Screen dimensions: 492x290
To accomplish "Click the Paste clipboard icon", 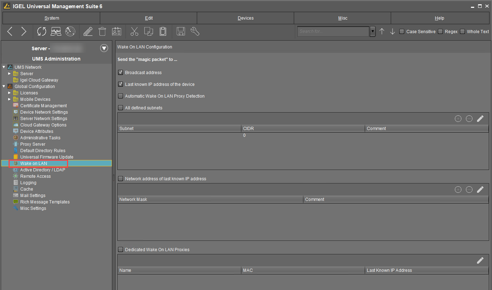I will 163,31.
